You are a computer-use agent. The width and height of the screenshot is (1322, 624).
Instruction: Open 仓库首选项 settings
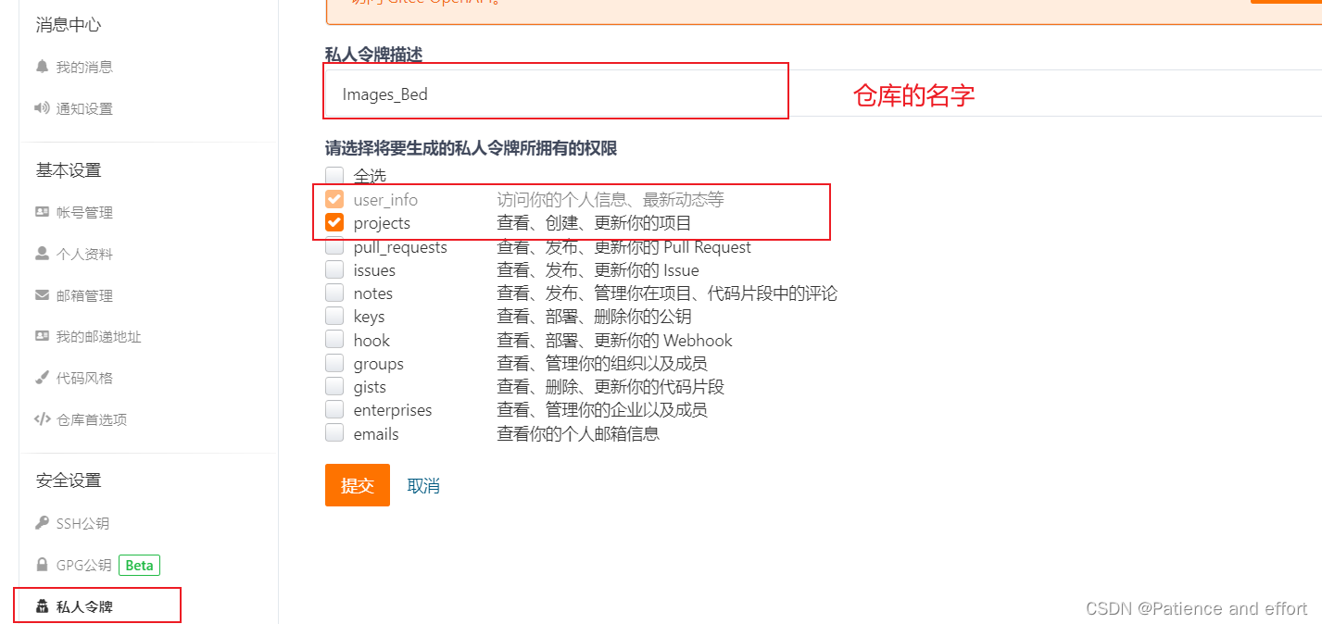pyautogui.click(x=92, y=419)
